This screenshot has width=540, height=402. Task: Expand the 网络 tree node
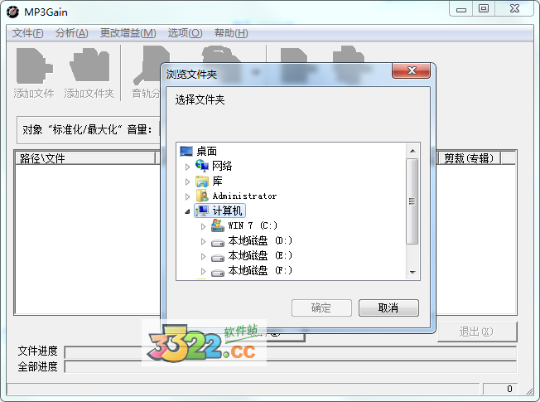tap(187, 167)
